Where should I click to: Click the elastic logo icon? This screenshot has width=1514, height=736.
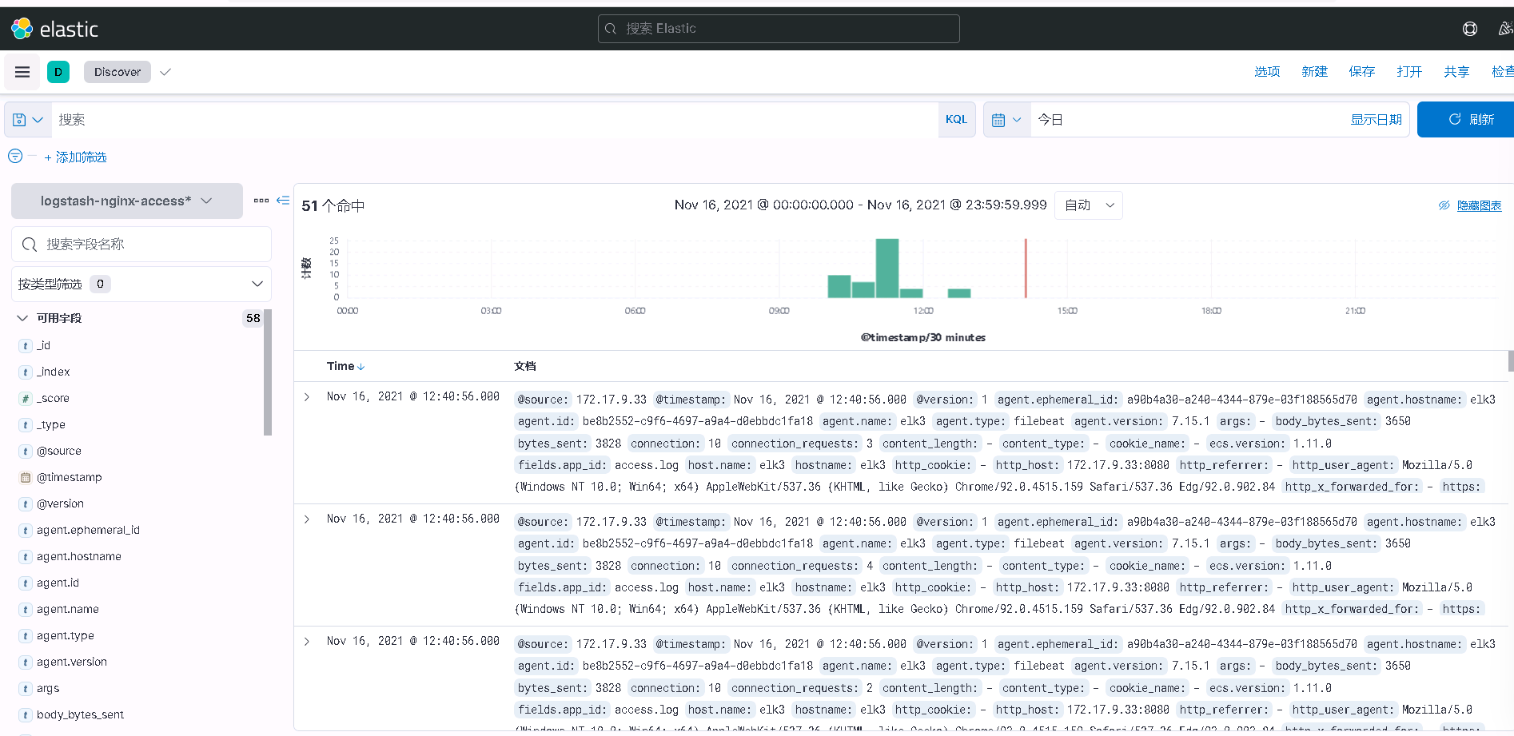coord(22,29)
